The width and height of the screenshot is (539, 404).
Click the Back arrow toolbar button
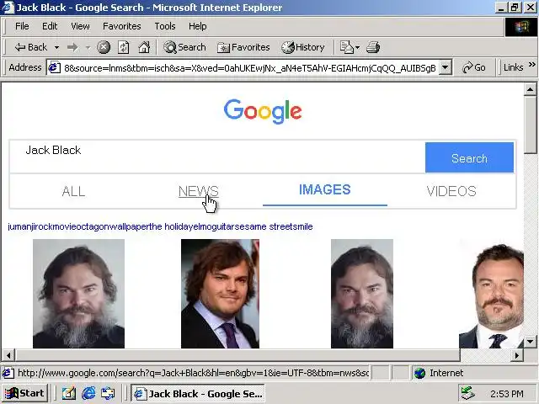(30, 47)
